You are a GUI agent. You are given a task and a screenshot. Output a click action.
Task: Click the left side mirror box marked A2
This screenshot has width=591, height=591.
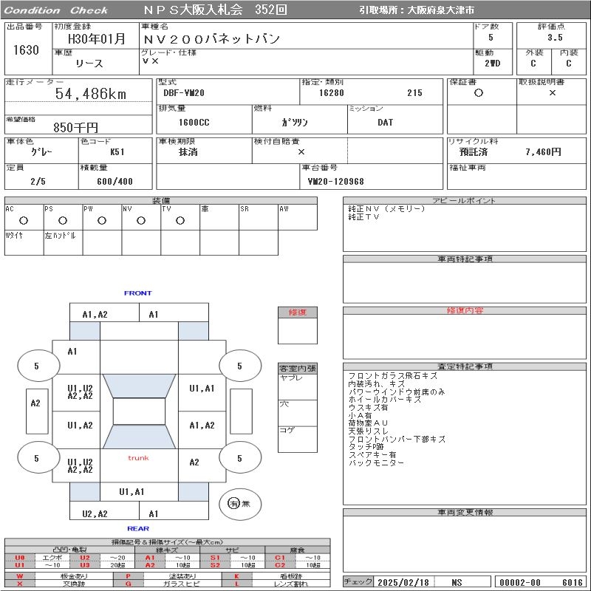point(35,403)
